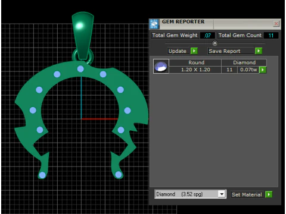Viewport: 286px width, 214px height.
Task: Click the green arrow beside Save Report
Action: click(259, 51)
